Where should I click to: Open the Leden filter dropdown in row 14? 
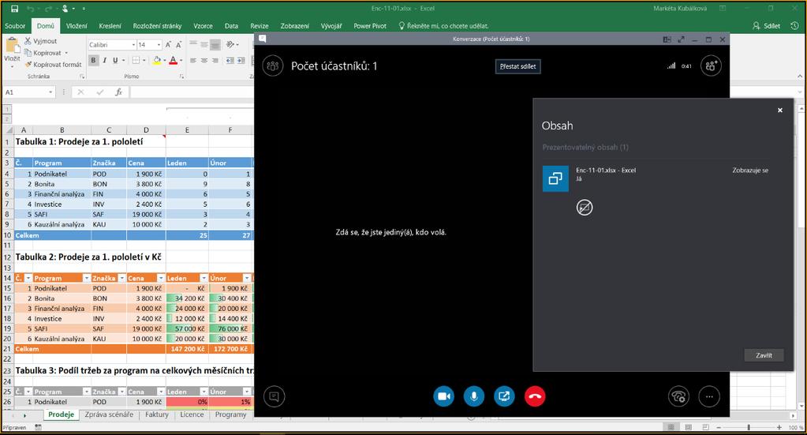click(x=204, y=278)
